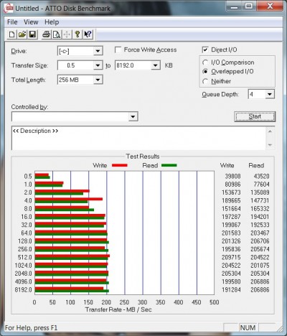Screen dimensions: 287x336
Task: Click the NUM status bar indicator
Action: 248,327
